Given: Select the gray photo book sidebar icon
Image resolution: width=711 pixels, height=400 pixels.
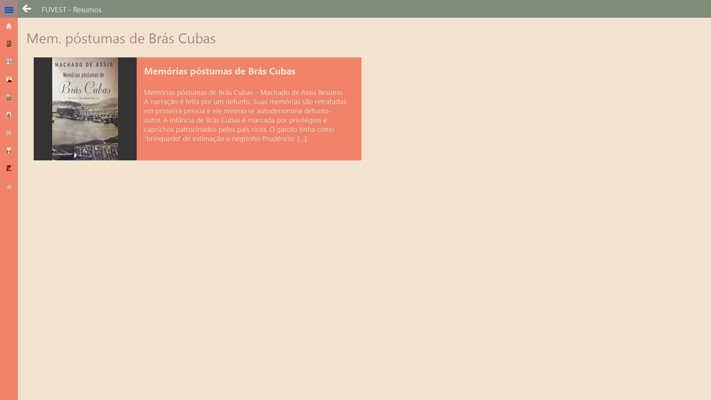Looking at the screenshot, I should click(x=9, y=97).
